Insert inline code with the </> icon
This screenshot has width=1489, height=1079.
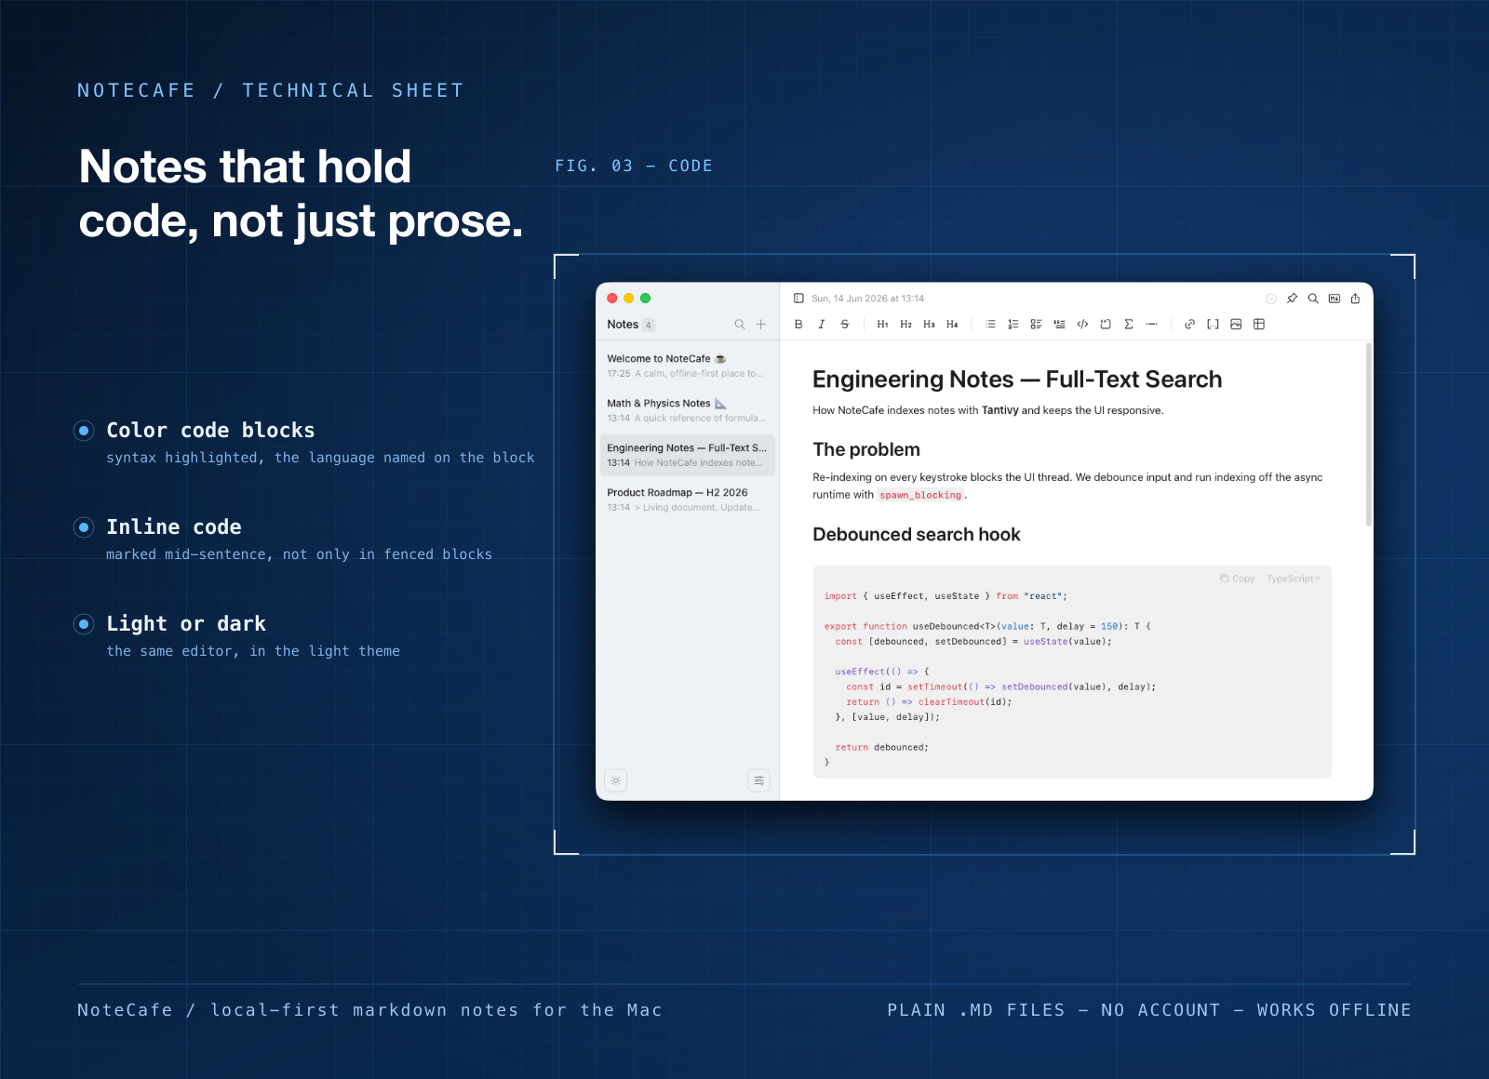pos(1082,325)
